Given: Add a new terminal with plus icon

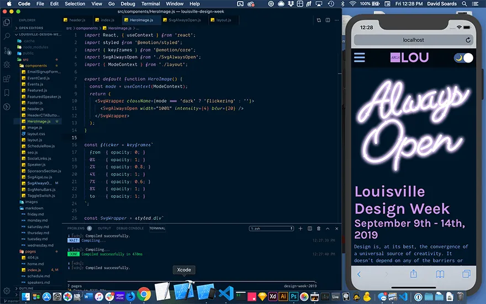Looking at the screenshot, I should pos(300,228).
